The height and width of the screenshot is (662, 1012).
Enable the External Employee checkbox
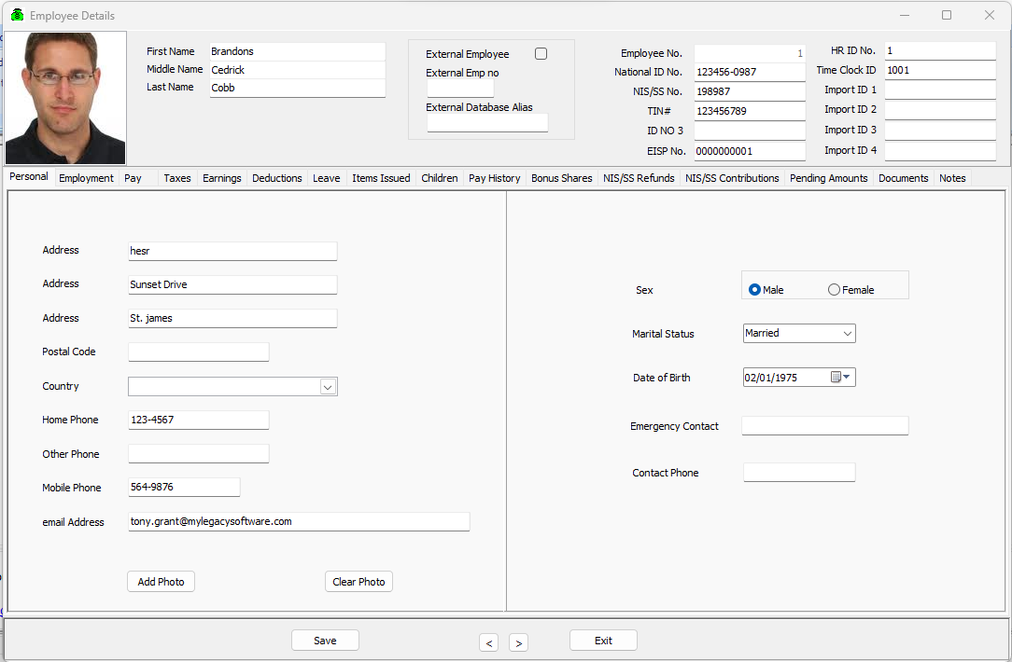click(x=541, y=53)
